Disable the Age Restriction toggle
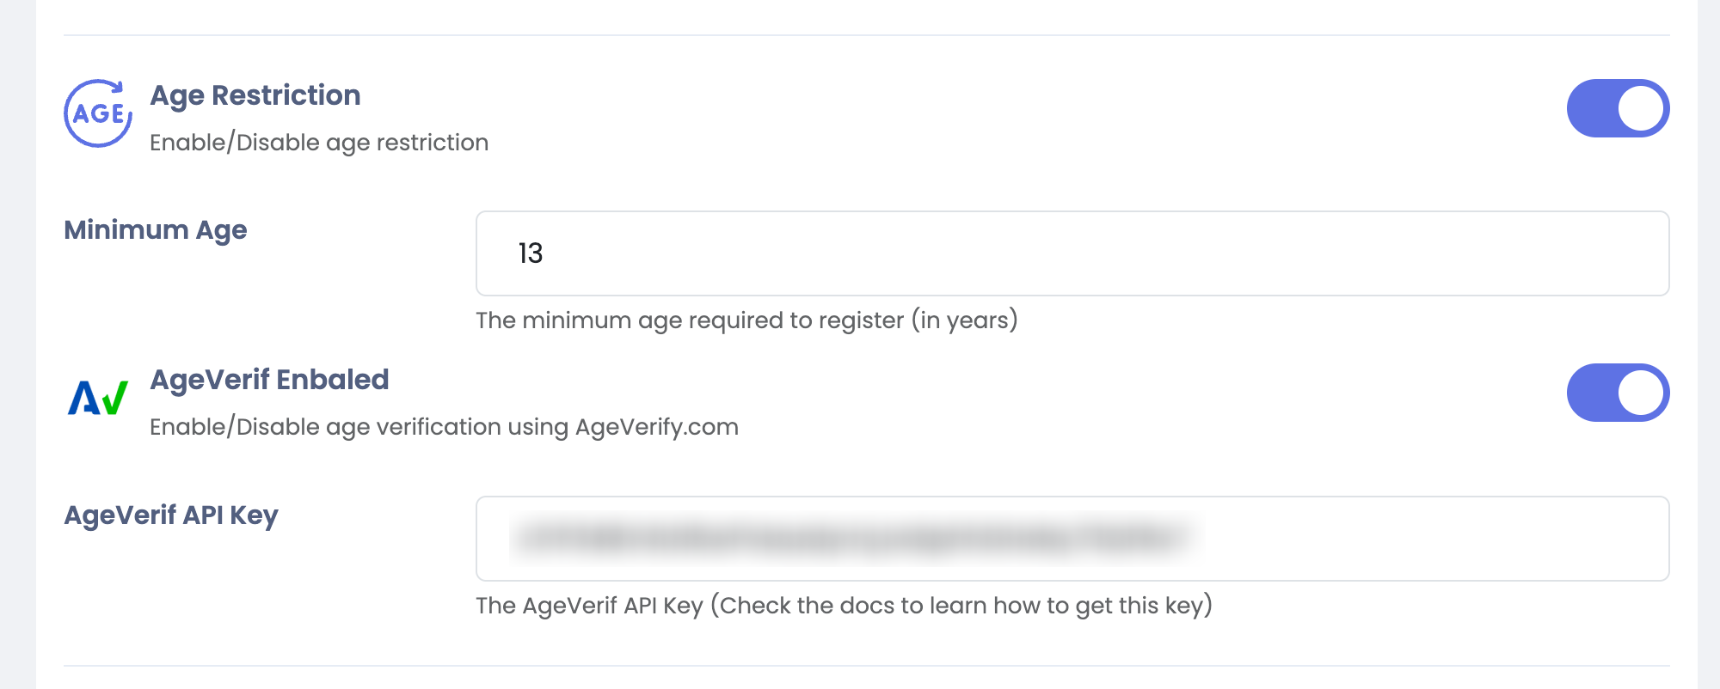The image size is (1720, 689). pos(1617,109)
